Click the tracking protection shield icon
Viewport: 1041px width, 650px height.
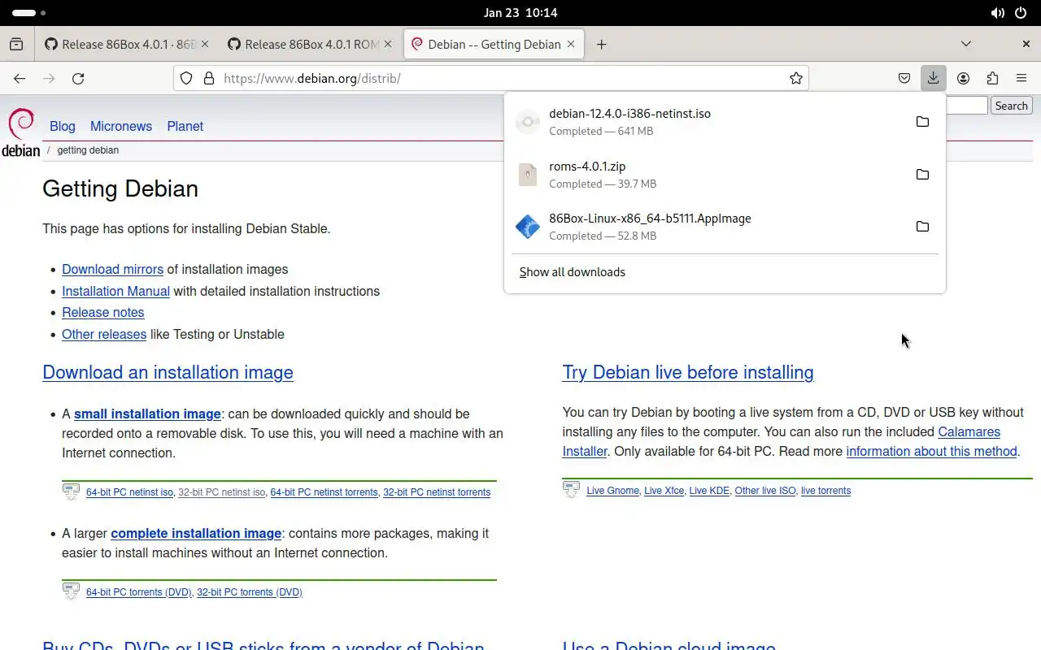click(186, 78)
